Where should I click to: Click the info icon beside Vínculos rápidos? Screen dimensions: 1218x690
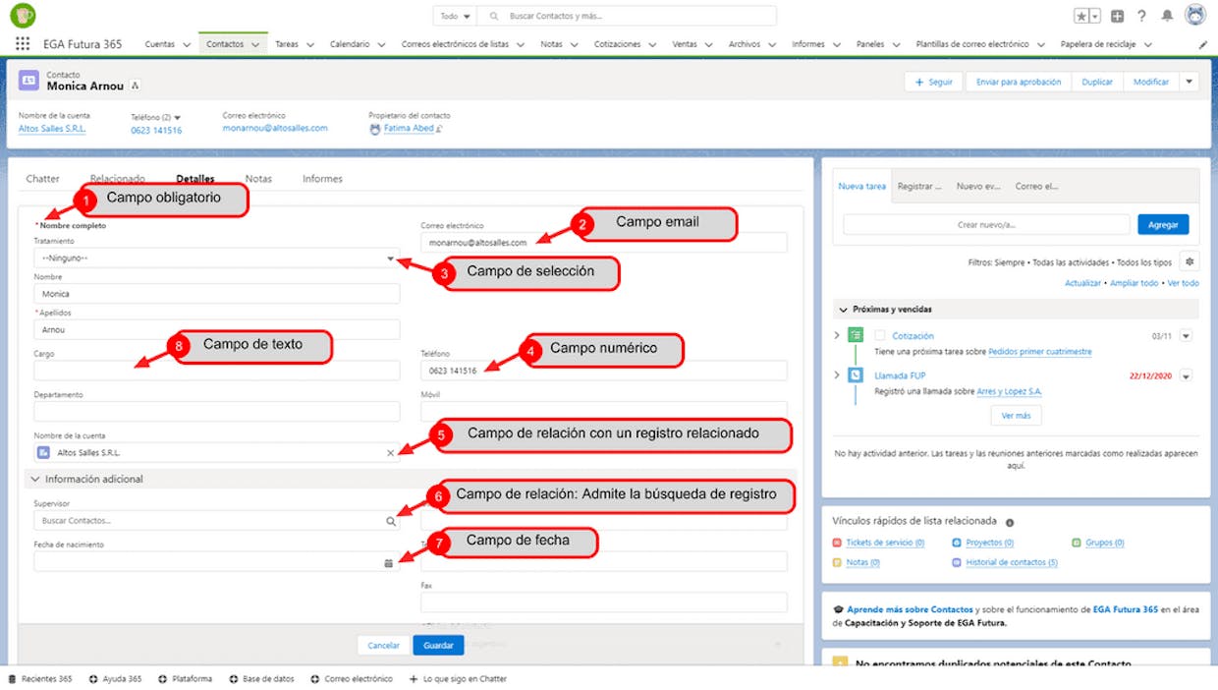pos(1010,522)
